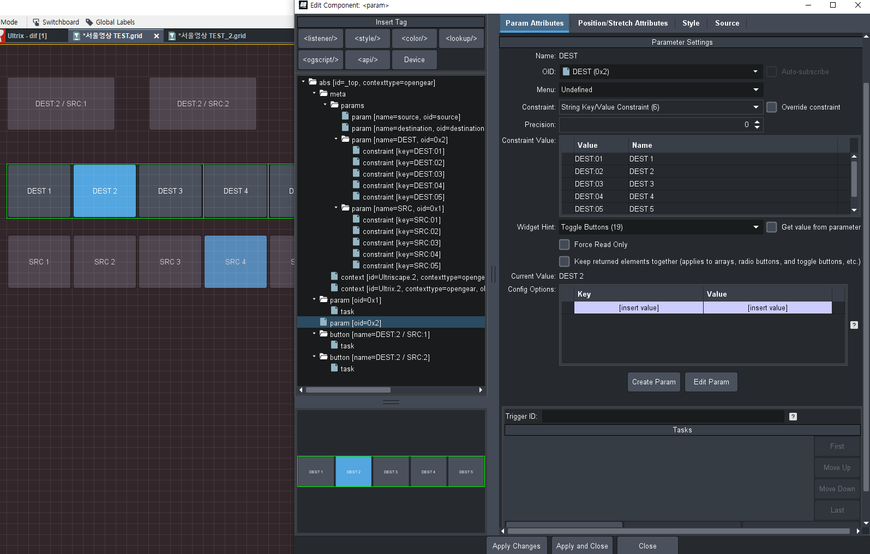The height and width of the screenshot is (554, 870).
Task: Open the Constraint type dropdown
Action: pos(755,107)
